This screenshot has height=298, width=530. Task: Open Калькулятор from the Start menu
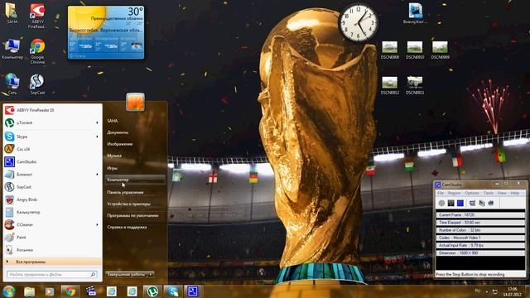point(52,212)
